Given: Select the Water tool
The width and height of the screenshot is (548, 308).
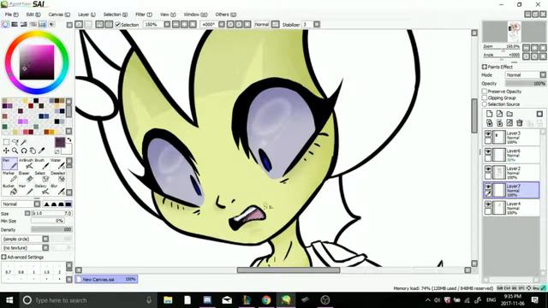Looking at the screenshot, I should [57, 163].
